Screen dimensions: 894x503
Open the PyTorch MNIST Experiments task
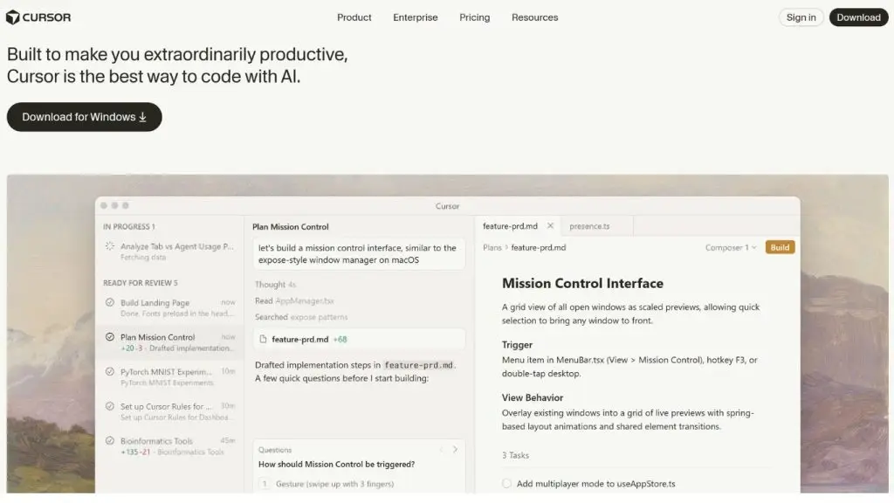[x=170, y=377]
